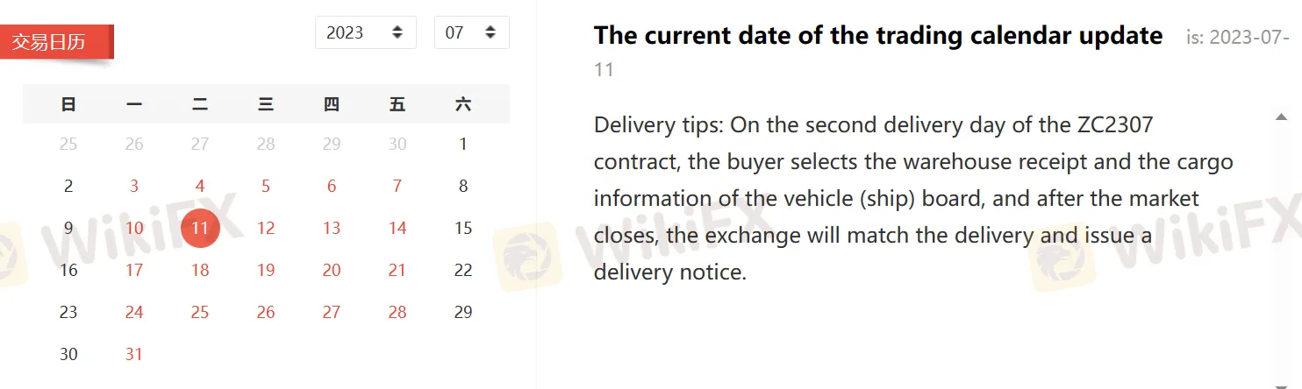
Task: Select July 25 in the calendar
Action: pos(200,312)
